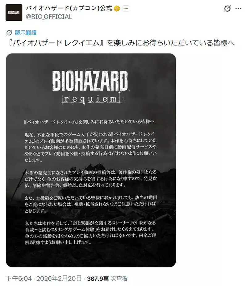
Task: Open the @BIO_OFFICIAL handle
Action: (x=49, y=17)
